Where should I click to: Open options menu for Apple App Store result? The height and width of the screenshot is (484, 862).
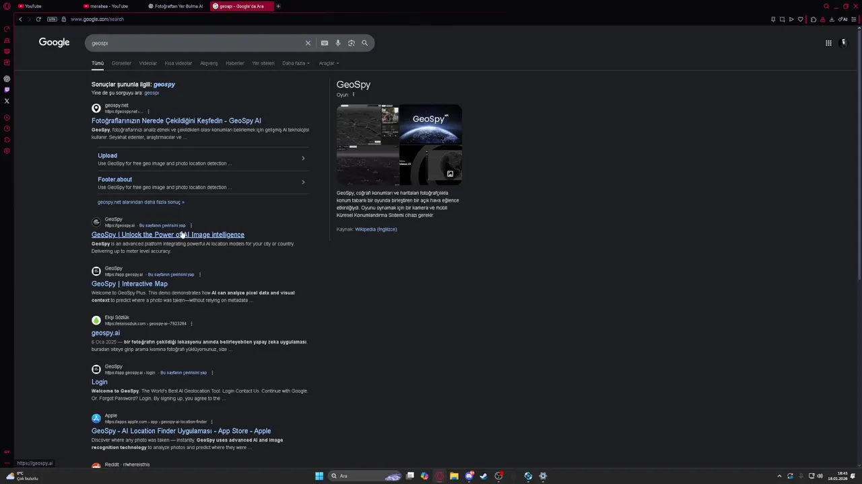pyautogui.click(x=211, y=421)
